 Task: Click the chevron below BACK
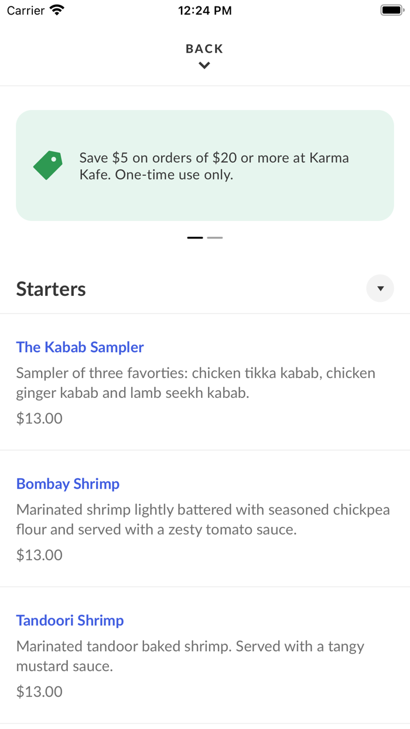tap(204, 65)
